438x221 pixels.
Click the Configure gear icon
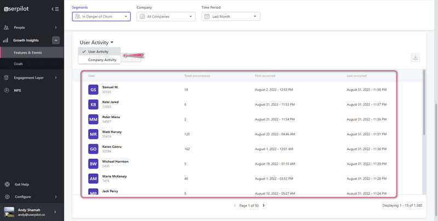coord(7,197)
